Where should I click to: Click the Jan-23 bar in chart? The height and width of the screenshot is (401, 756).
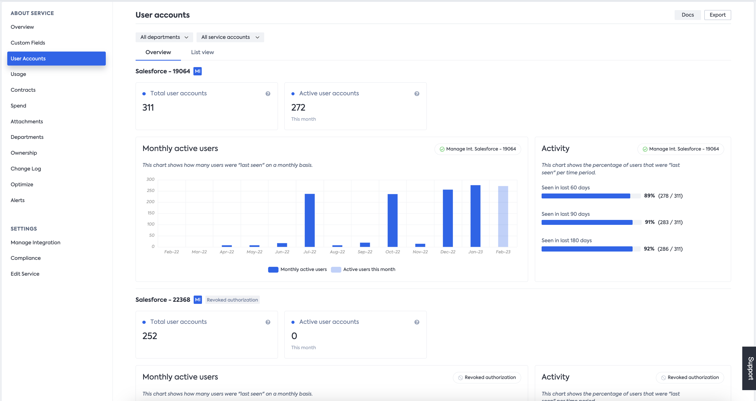point(475,216)
